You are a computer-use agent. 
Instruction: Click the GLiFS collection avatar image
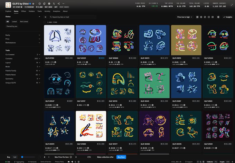(8, 5)
